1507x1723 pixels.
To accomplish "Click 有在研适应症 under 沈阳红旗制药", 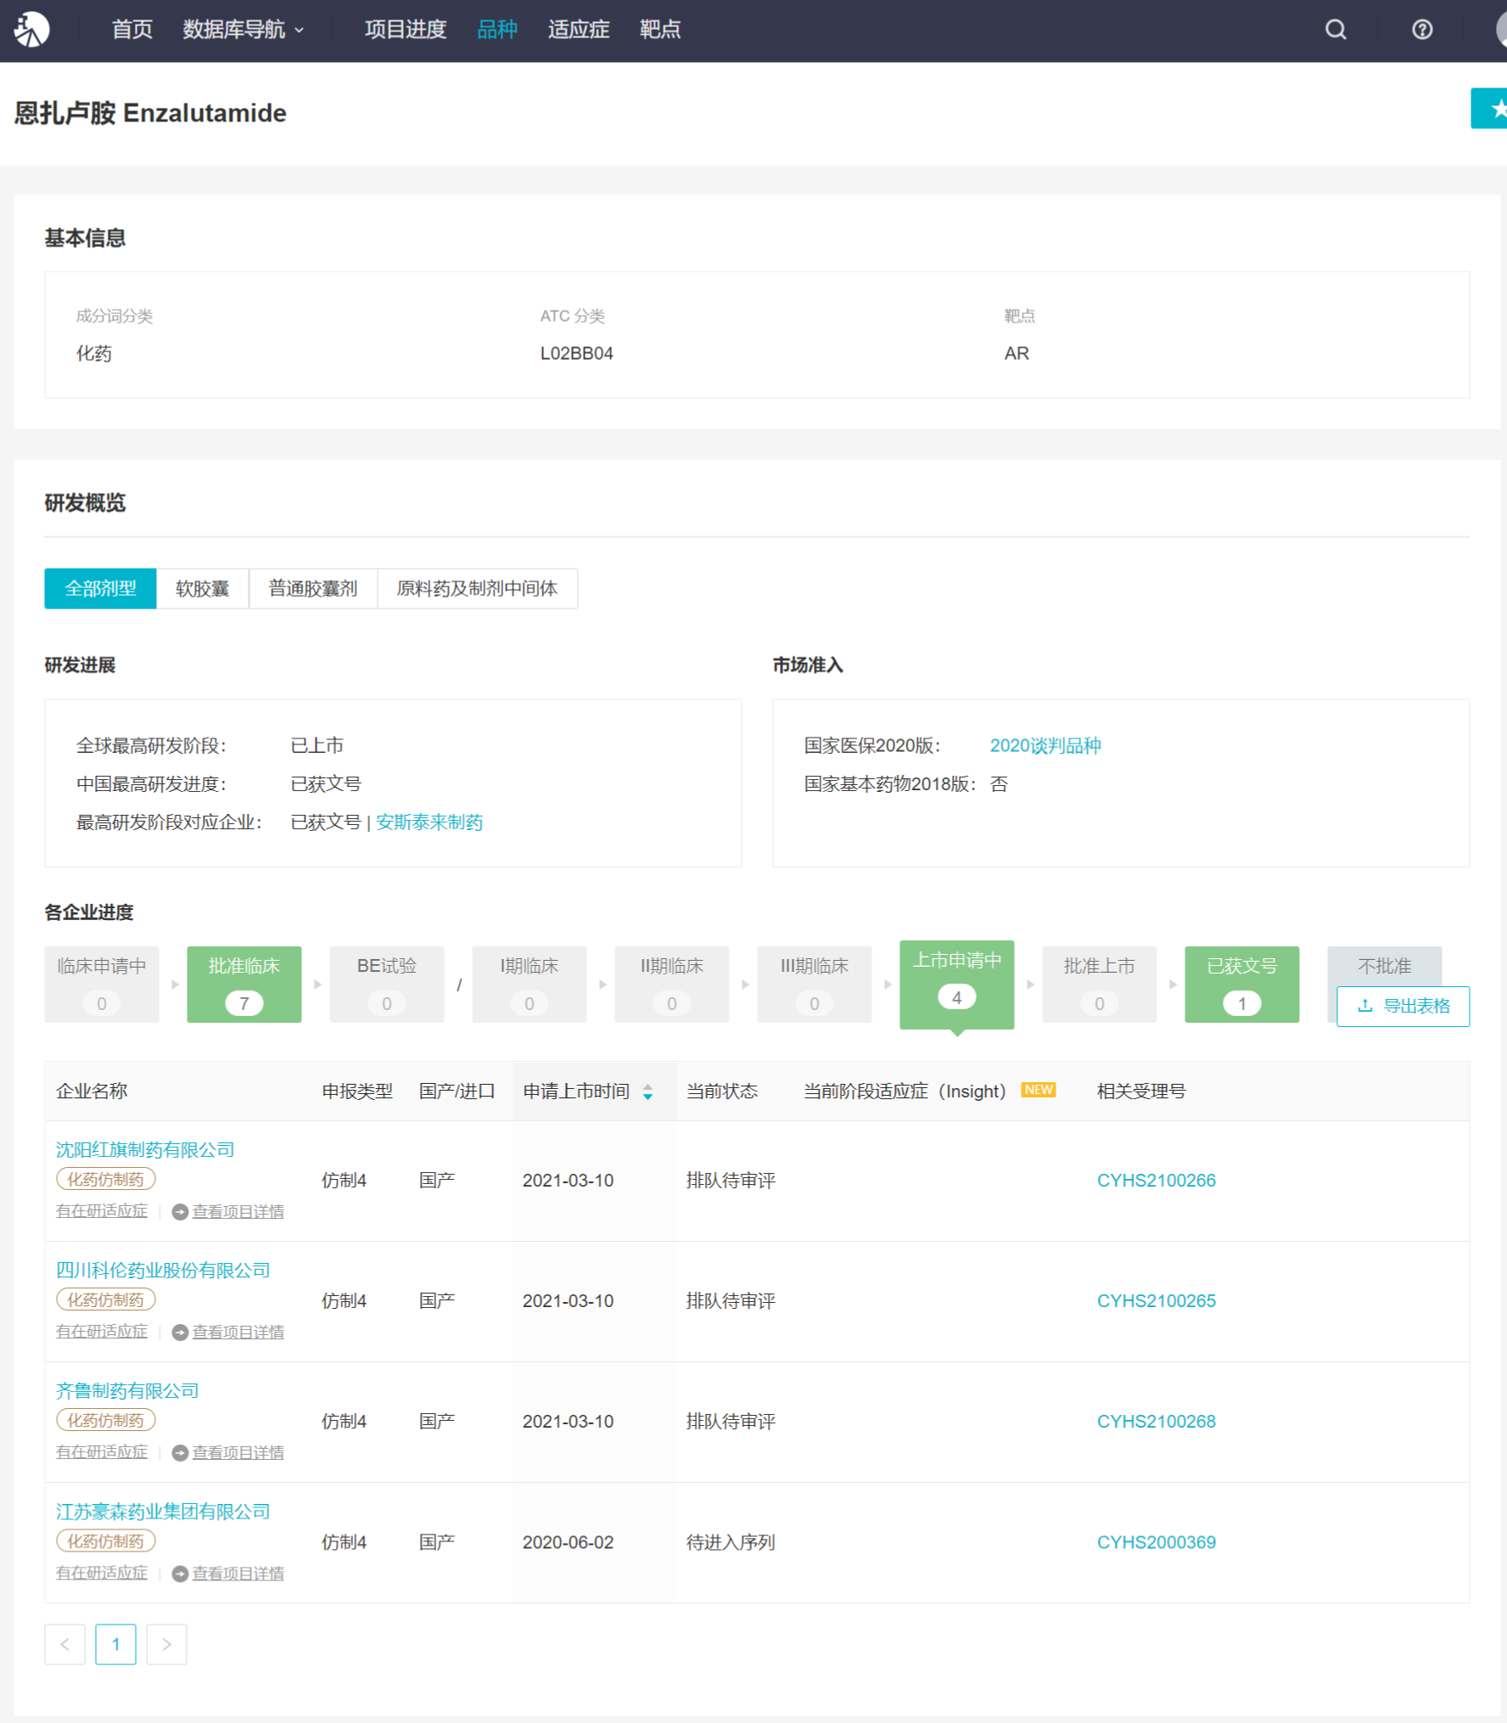I will [102, 1211].
